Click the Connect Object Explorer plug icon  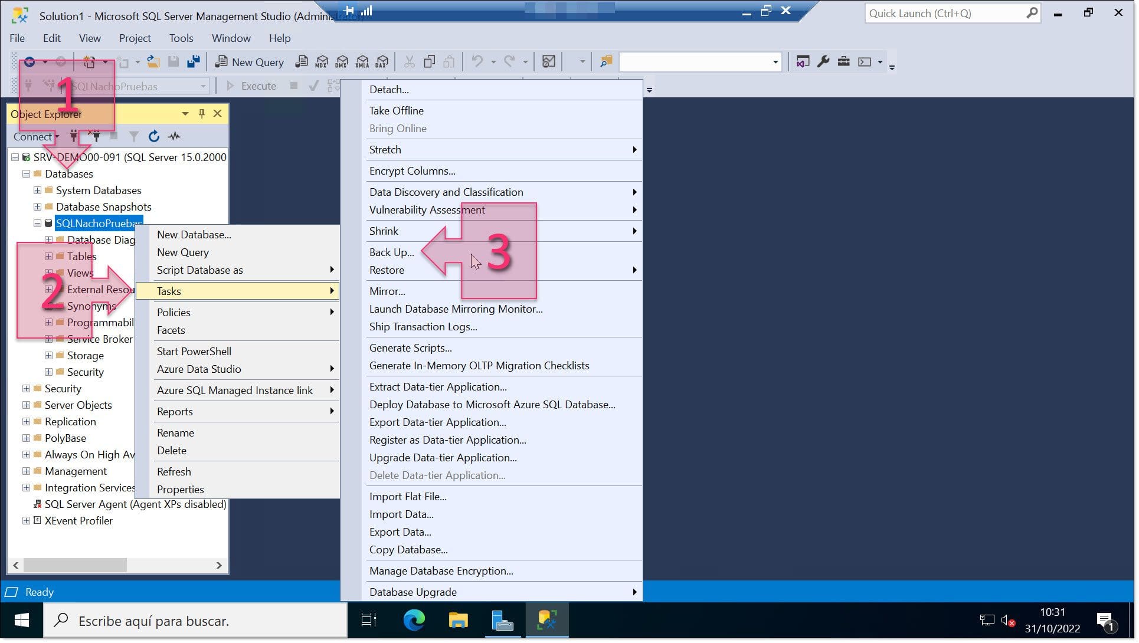click(74, 136)
